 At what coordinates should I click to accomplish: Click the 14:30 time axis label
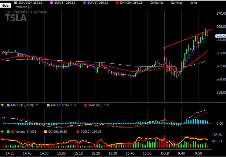tap(10, 153)
